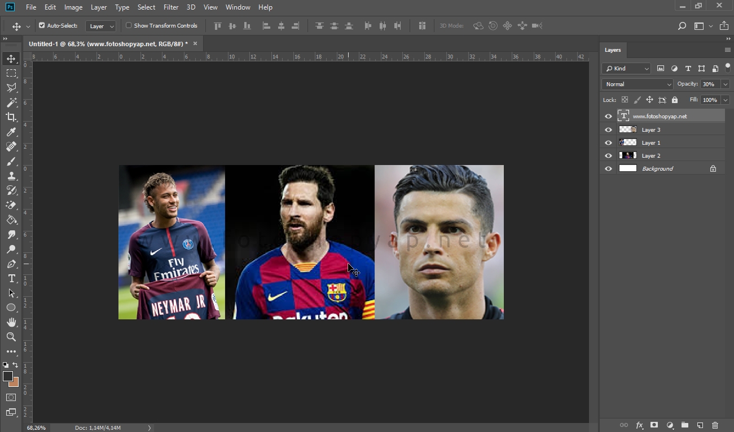This screenshot has width=734, height=432.
Task: Click the background color swatch
Action: (x=15, y=384)
